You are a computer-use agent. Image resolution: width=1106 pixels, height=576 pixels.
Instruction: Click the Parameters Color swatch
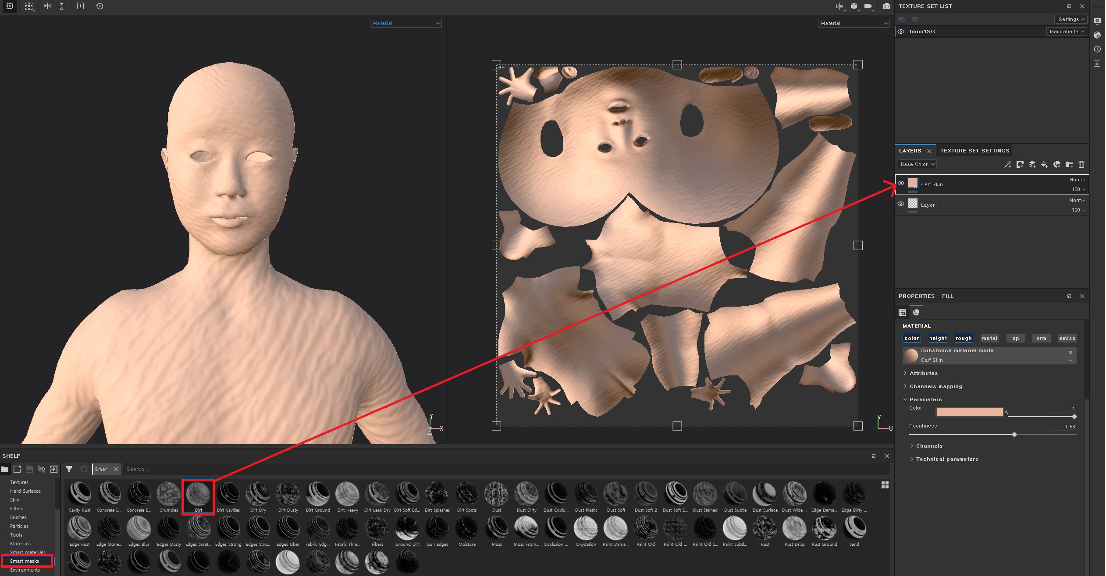pyautogui.click(x=969, y=412)
